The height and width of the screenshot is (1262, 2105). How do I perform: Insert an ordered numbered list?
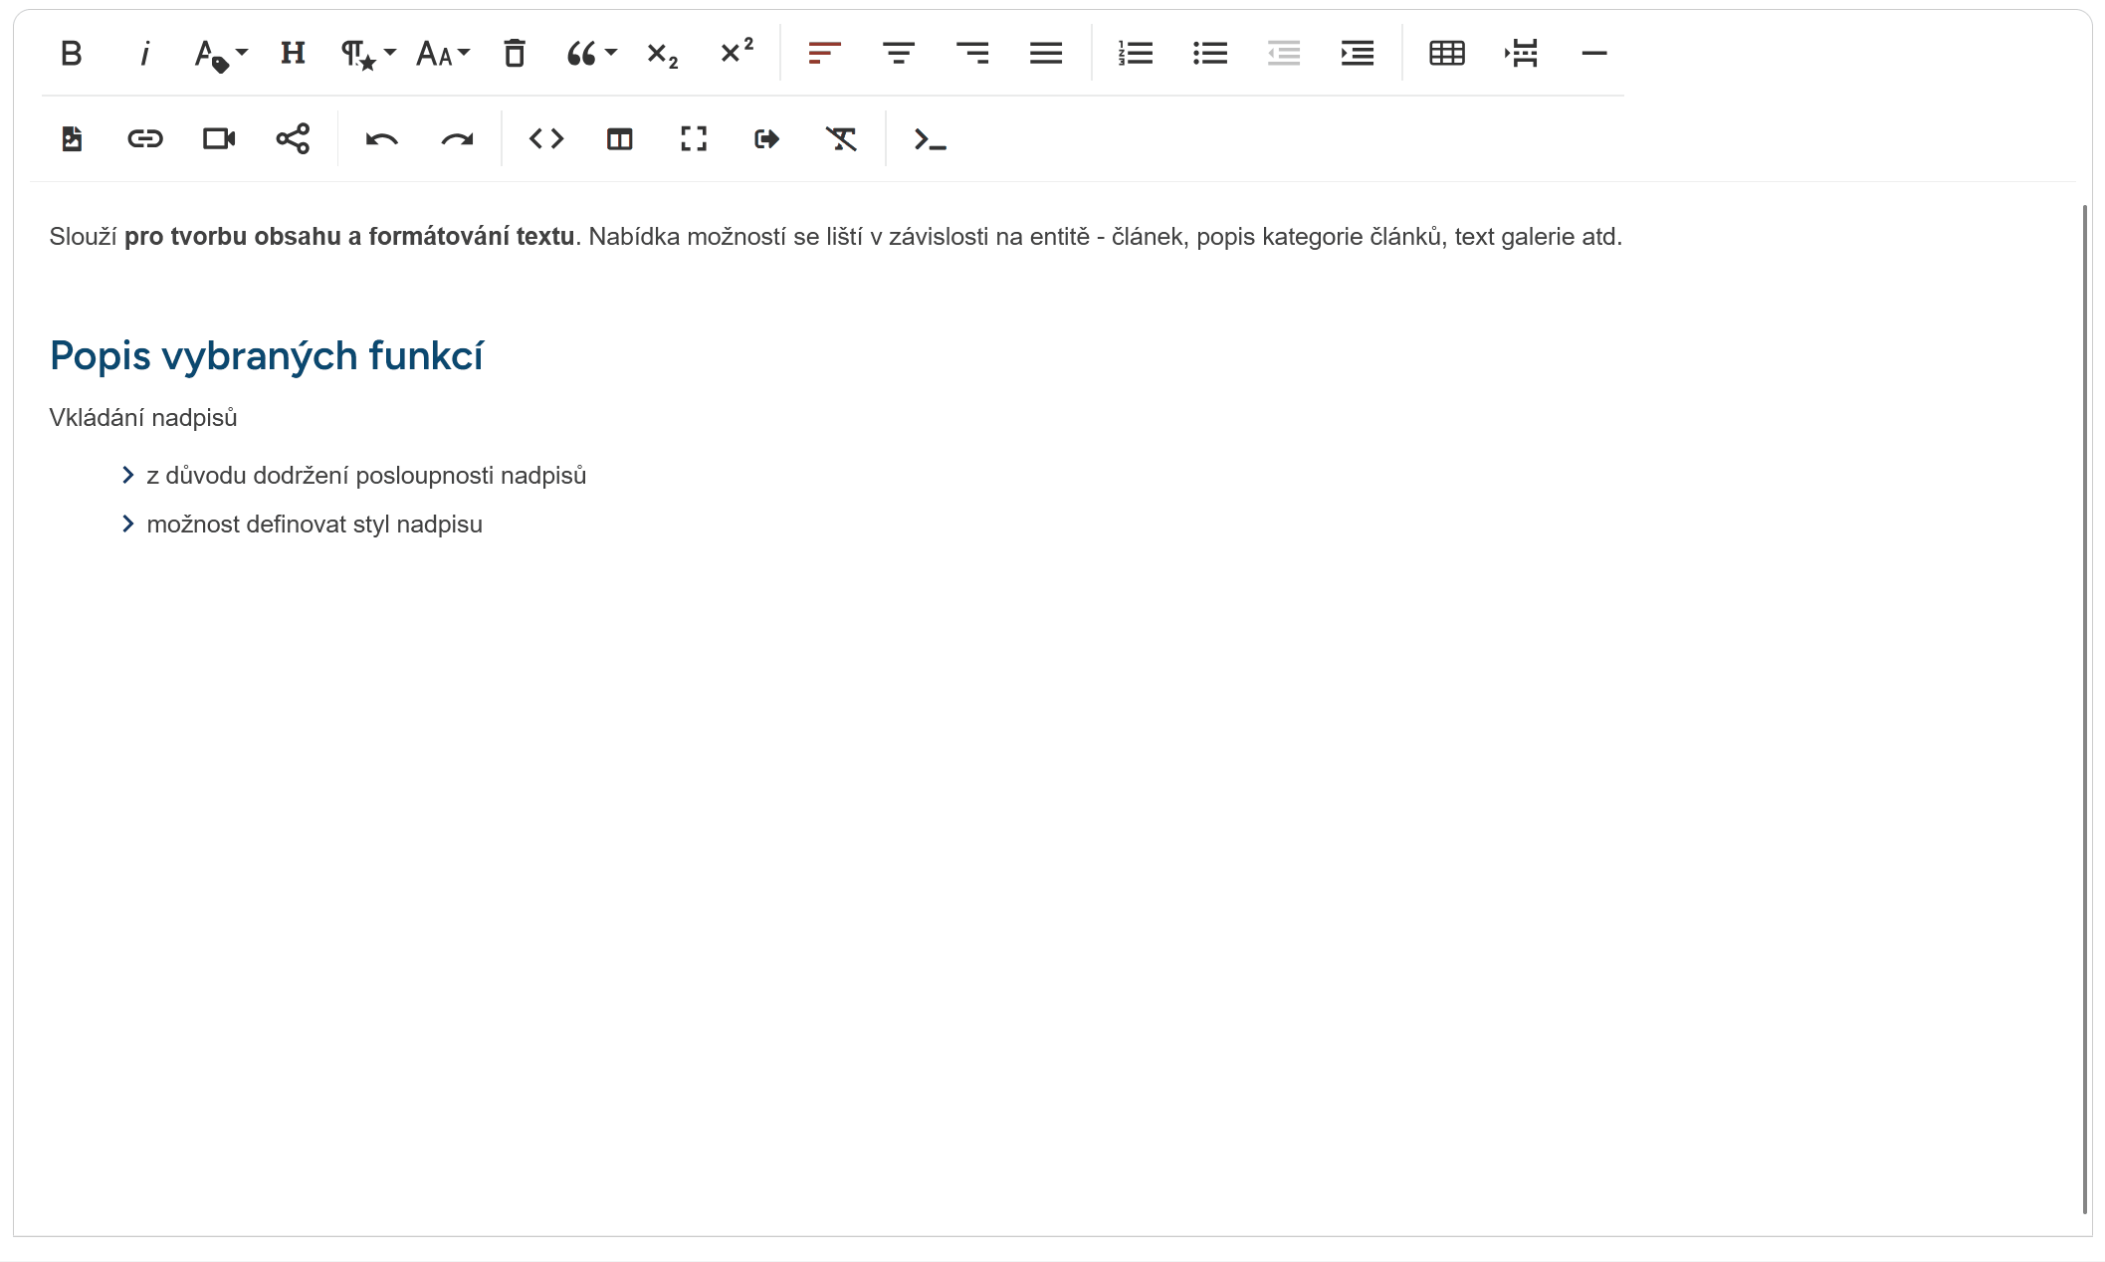[x=1136, y=54]
